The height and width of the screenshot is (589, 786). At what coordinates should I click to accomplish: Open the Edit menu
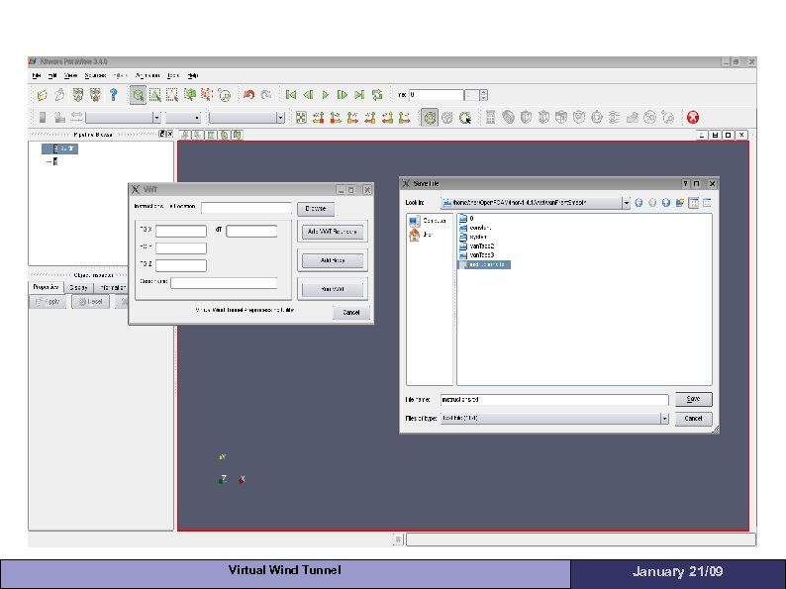pos(52,75)
